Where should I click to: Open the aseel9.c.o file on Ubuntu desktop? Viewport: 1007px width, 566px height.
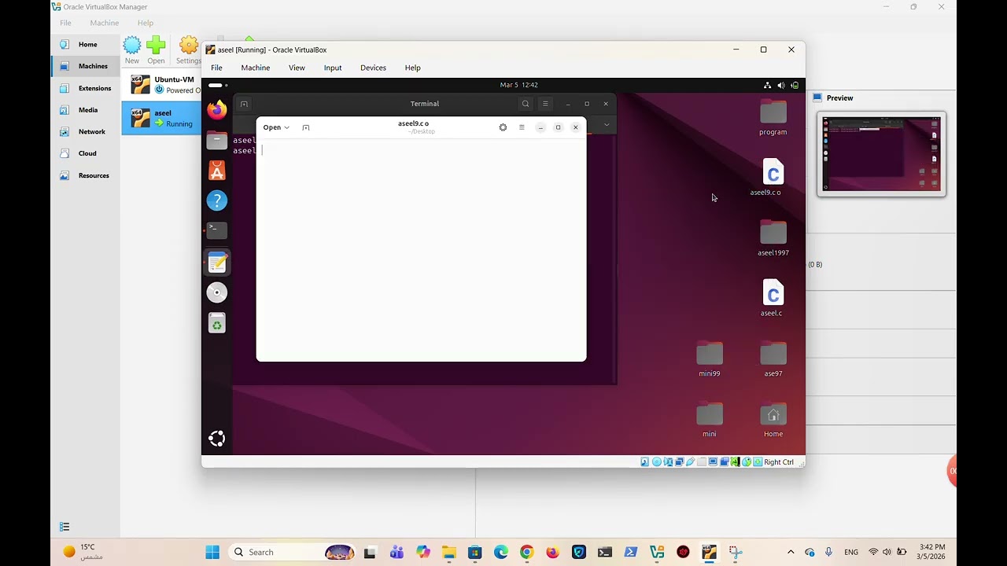[x=773, y=178]
